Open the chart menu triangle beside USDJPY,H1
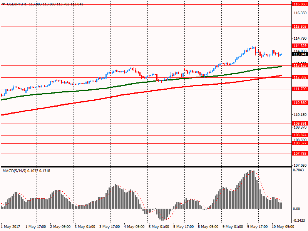 click(x=3, y=4)
